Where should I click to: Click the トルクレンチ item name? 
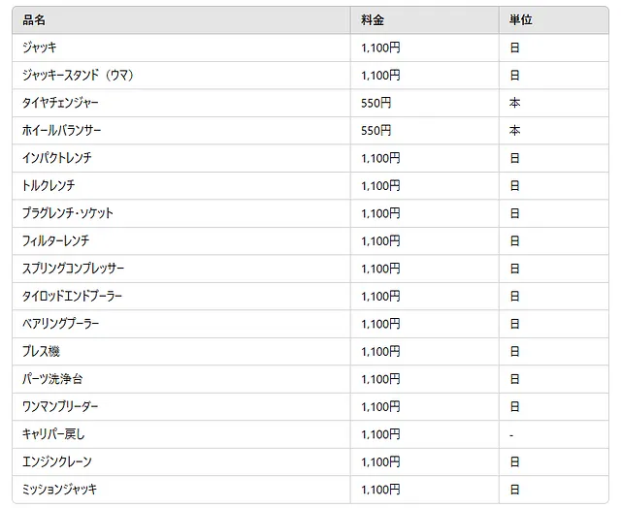click(49, 185)
